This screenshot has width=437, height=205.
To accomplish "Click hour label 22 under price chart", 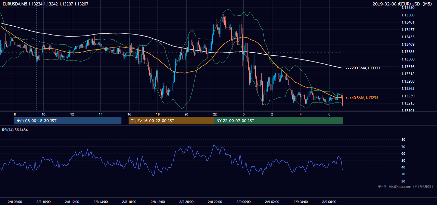I will [x=215, y=114].
